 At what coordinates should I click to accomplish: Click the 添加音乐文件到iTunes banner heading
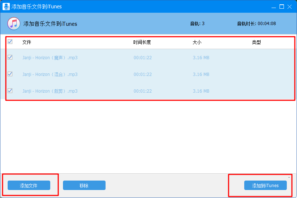pyautogui.click(x=50, y=24)
